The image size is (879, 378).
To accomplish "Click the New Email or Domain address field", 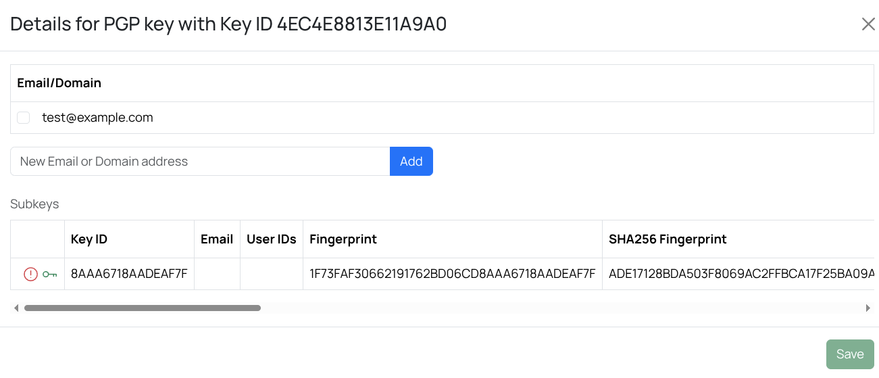I will tap(200, 162).
